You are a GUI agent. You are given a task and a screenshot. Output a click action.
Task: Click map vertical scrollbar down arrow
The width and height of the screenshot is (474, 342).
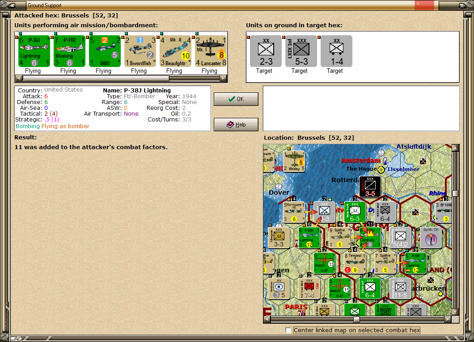(x=455, y=312)
